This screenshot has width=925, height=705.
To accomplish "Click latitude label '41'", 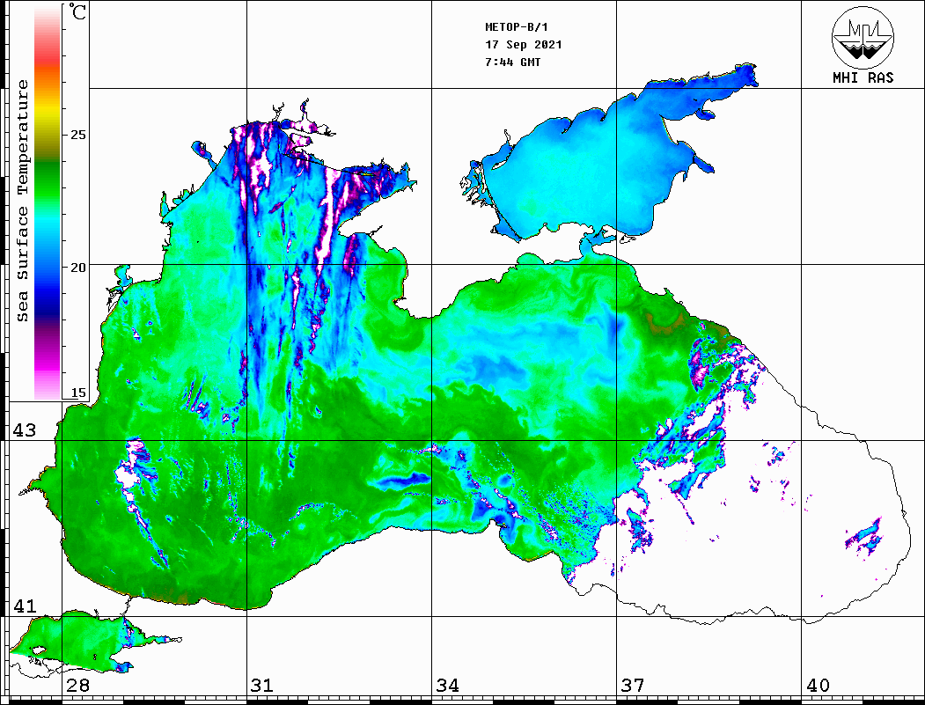I will pyautogui.click(x=25, y=606).
